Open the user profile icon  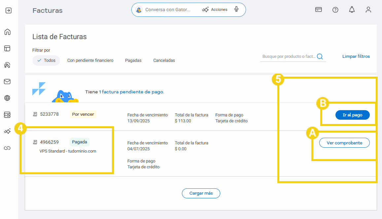368,10
